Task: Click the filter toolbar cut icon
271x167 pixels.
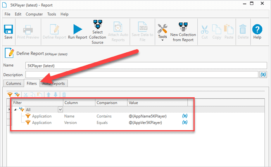Action: pos(26,95)
